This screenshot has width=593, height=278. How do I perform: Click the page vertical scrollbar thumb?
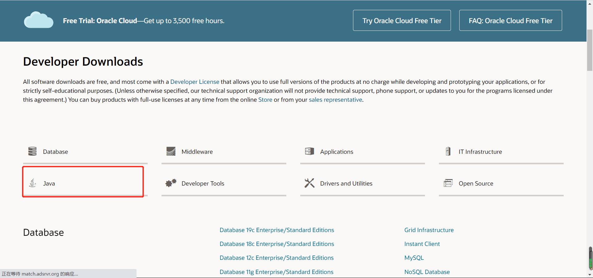[x=590, y=50]
